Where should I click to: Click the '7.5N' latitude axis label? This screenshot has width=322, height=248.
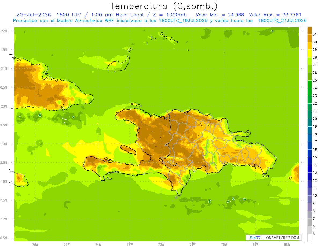click(x=4, y=200)
